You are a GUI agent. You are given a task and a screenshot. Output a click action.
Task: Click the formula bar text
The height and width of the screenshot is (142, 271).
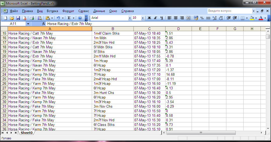coord(69,24)
